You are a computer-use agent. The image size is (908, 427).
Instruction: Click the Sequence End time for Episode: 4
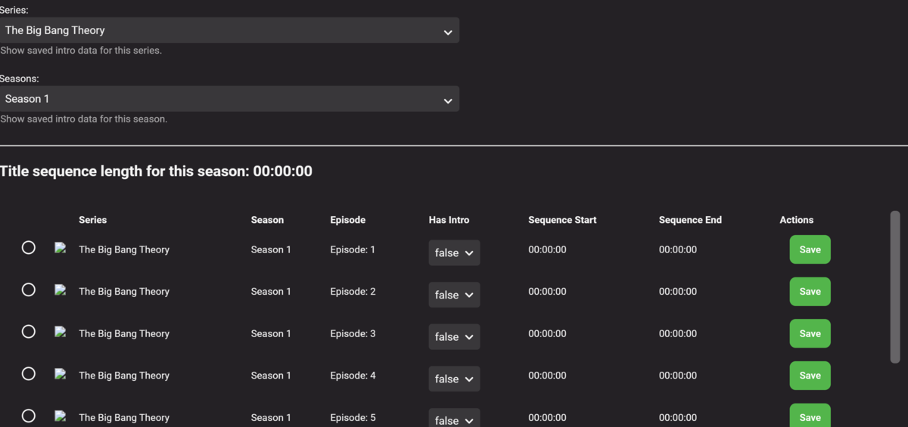[x=678, y=376]
